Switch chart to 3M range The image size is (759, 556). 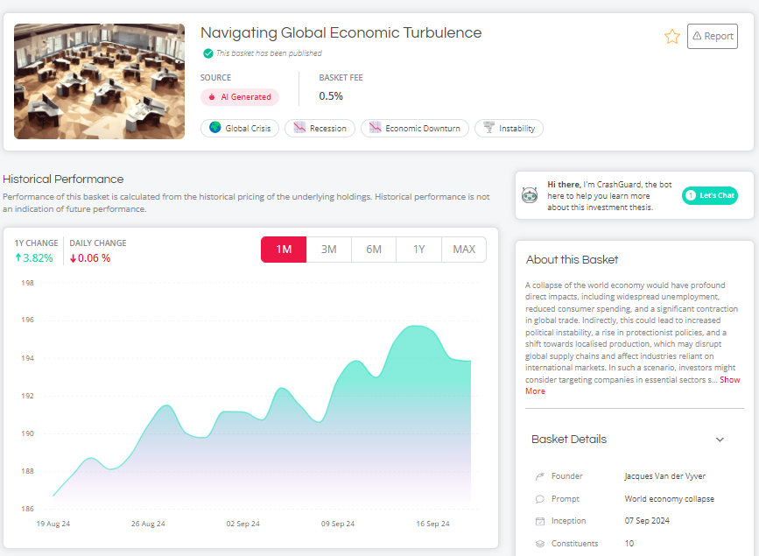coord(328,250)
